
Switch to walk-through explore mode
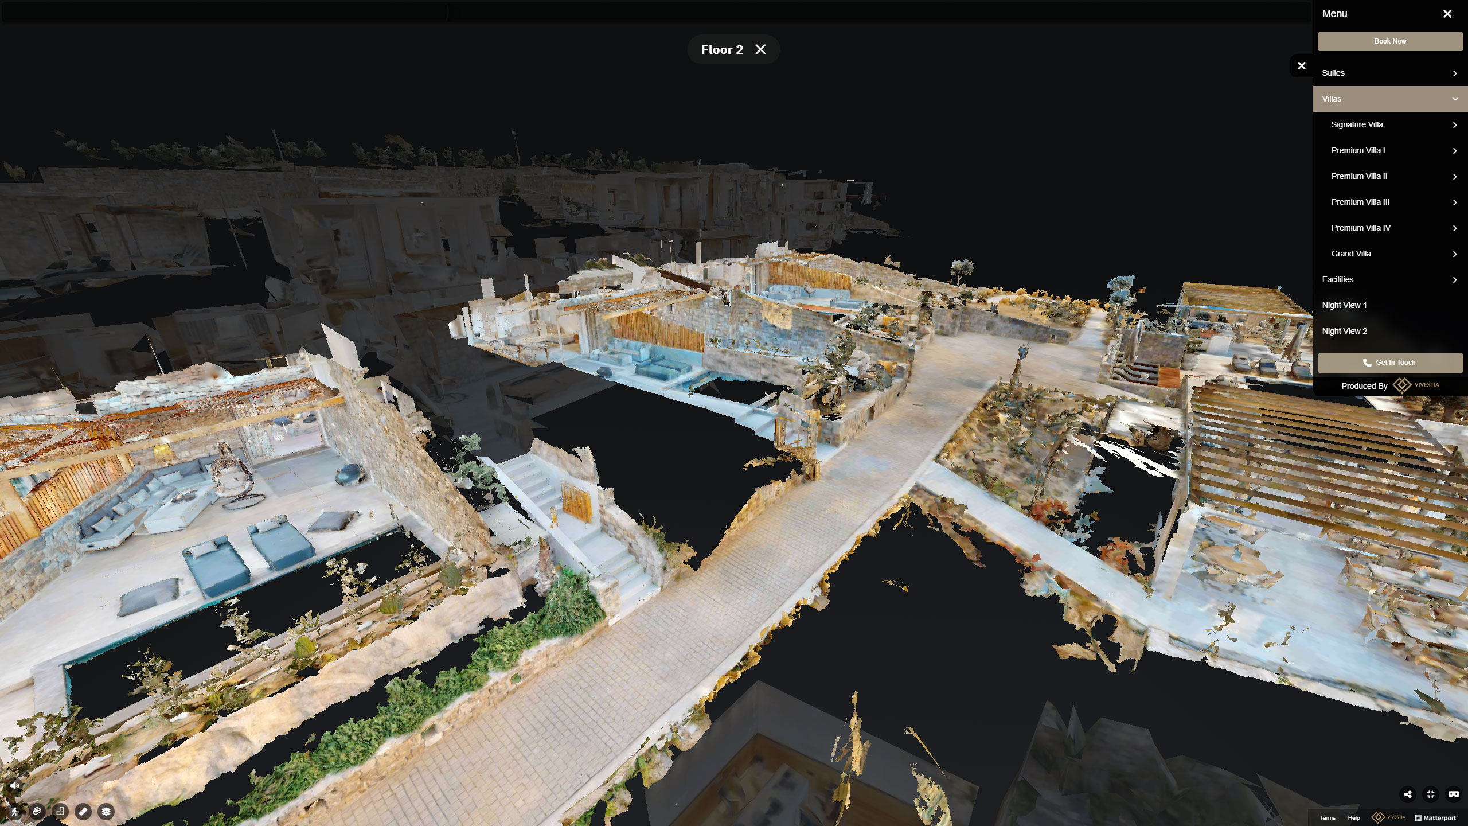14,812
